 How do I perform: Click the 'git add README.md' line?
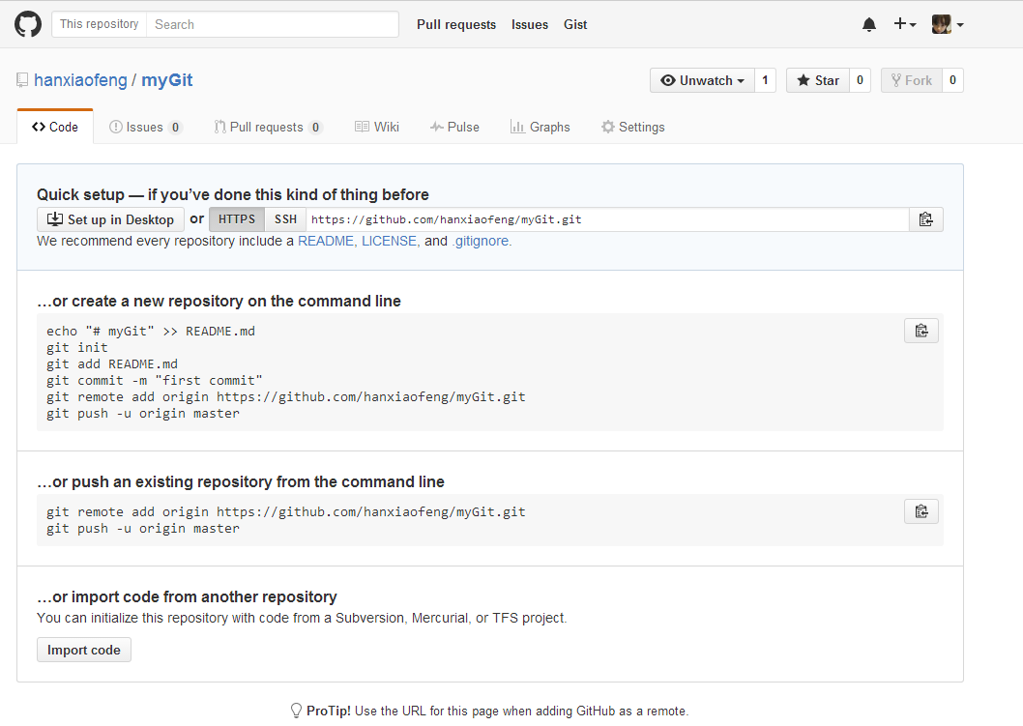(x=112, y=364)
